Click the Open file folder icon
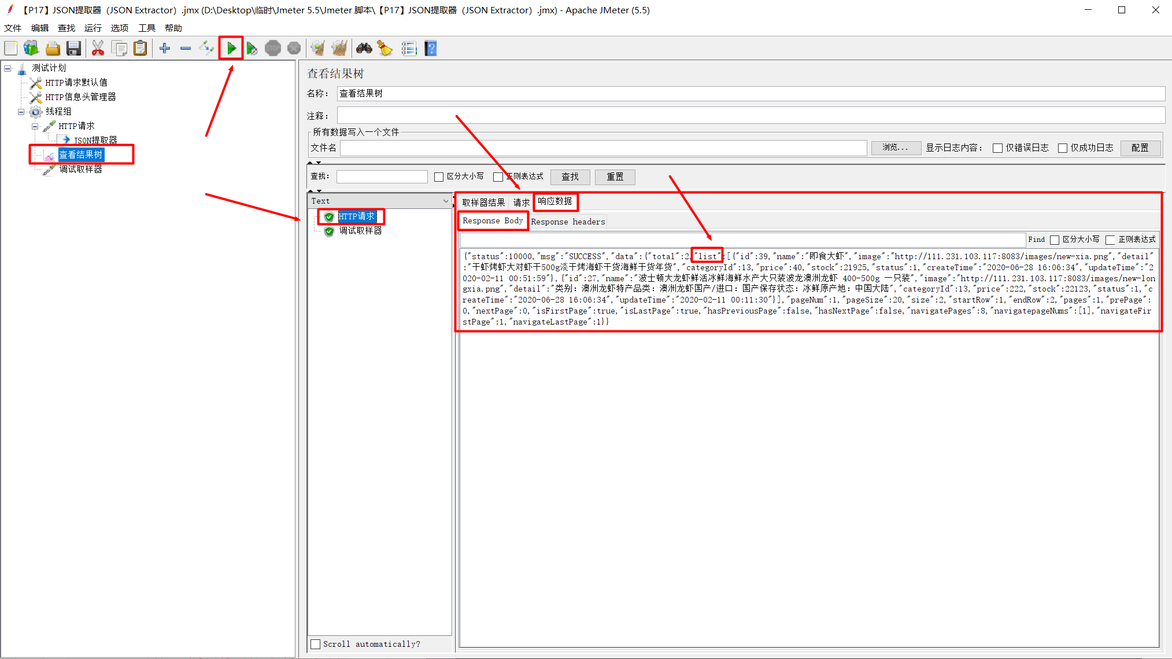Image resolution: width=1172 pixels, height=659 pixels. click(x=53, y=49)
